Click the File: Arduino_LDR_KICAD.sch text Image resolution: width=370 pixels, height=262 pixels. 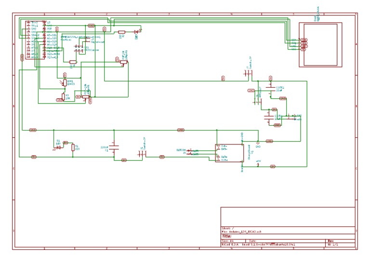tap(242, 232)
